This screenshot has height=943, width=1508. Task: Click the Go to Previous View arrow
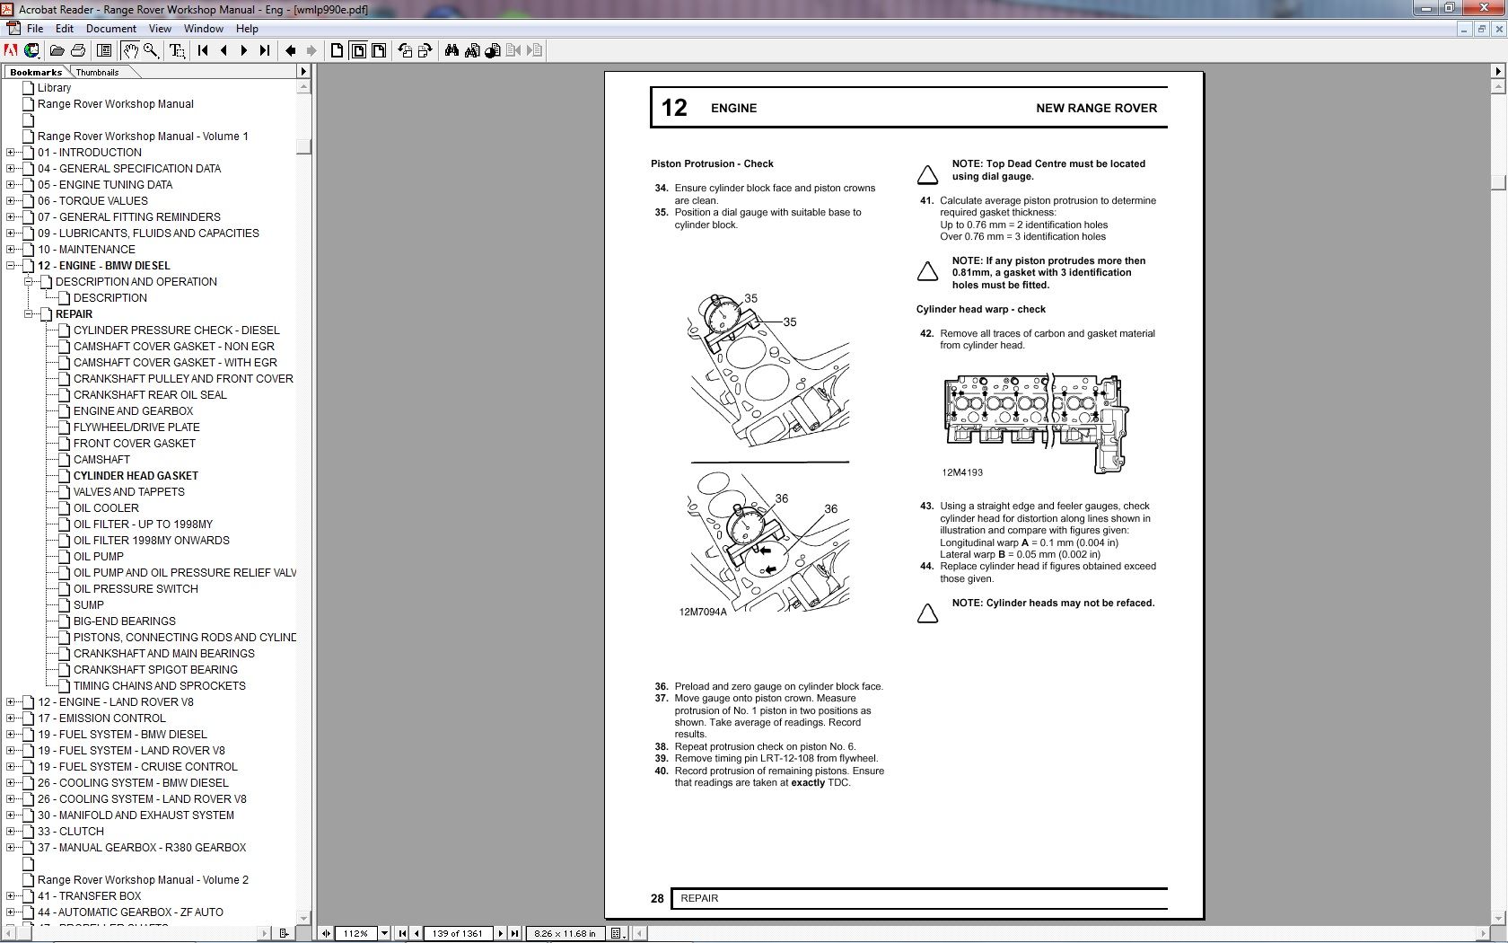[291, 50]
